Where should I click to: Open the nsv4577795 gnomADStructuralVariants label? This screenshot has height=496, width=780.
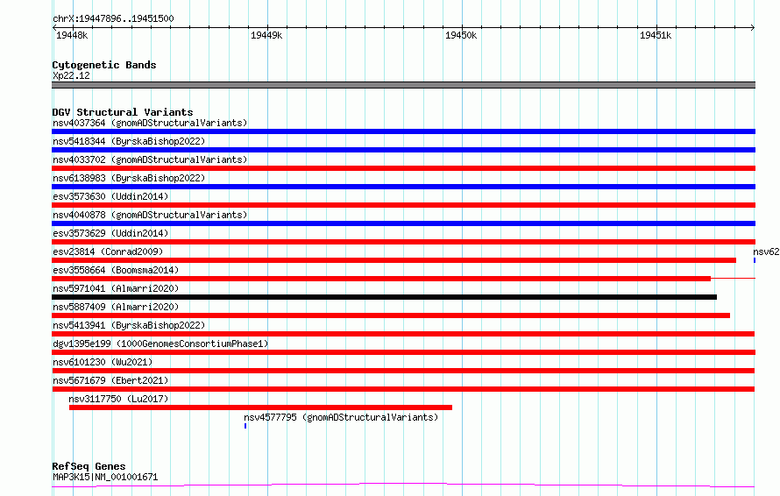pyautogui.click(x=341, y=417)
